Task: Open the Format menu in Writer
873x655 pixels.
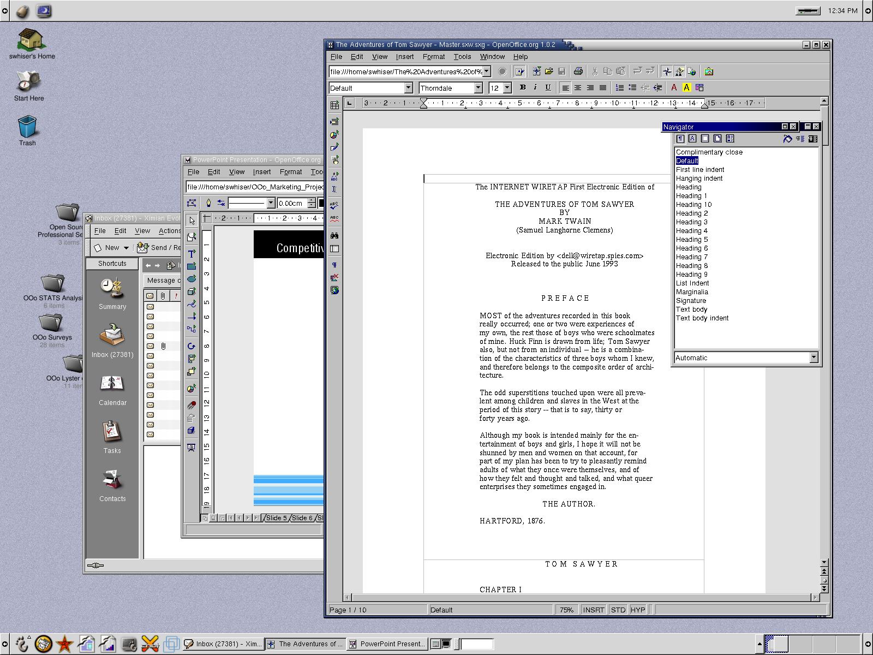Action: click(434, 57)
